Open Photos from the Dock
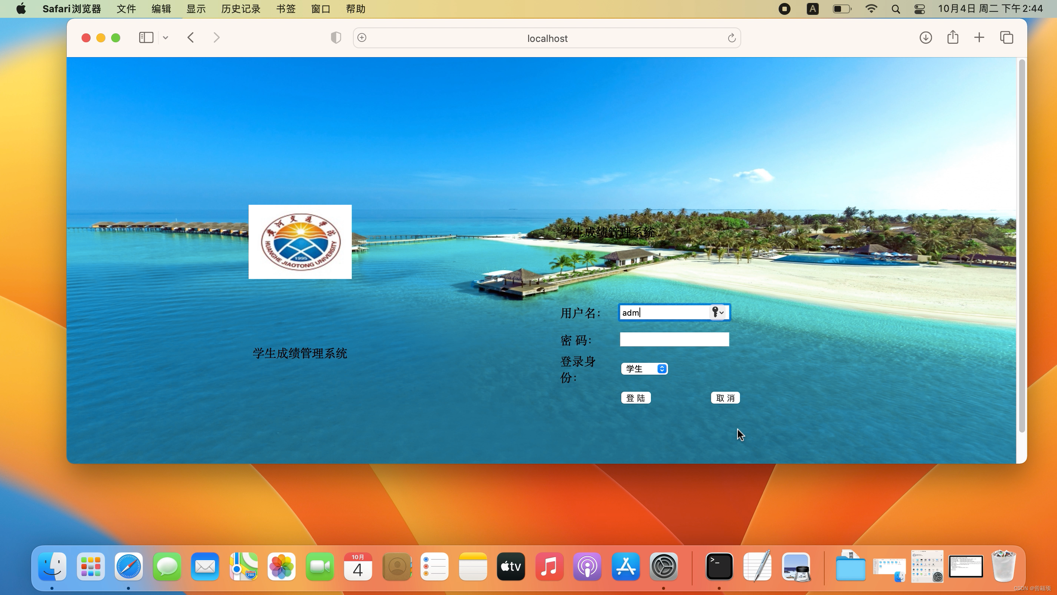This screenshot has width=1057, height=595. click(x=281, y=566)
